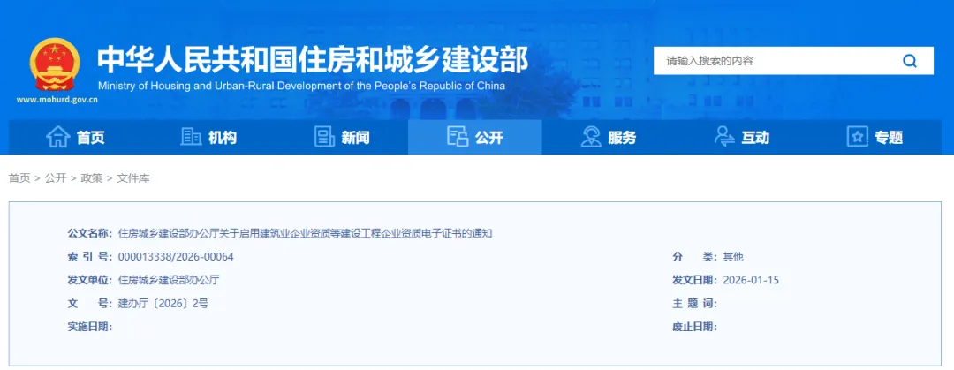The image size is (954, 370).
Task: Click the magnifier search icon
Action: click(909, 61)
